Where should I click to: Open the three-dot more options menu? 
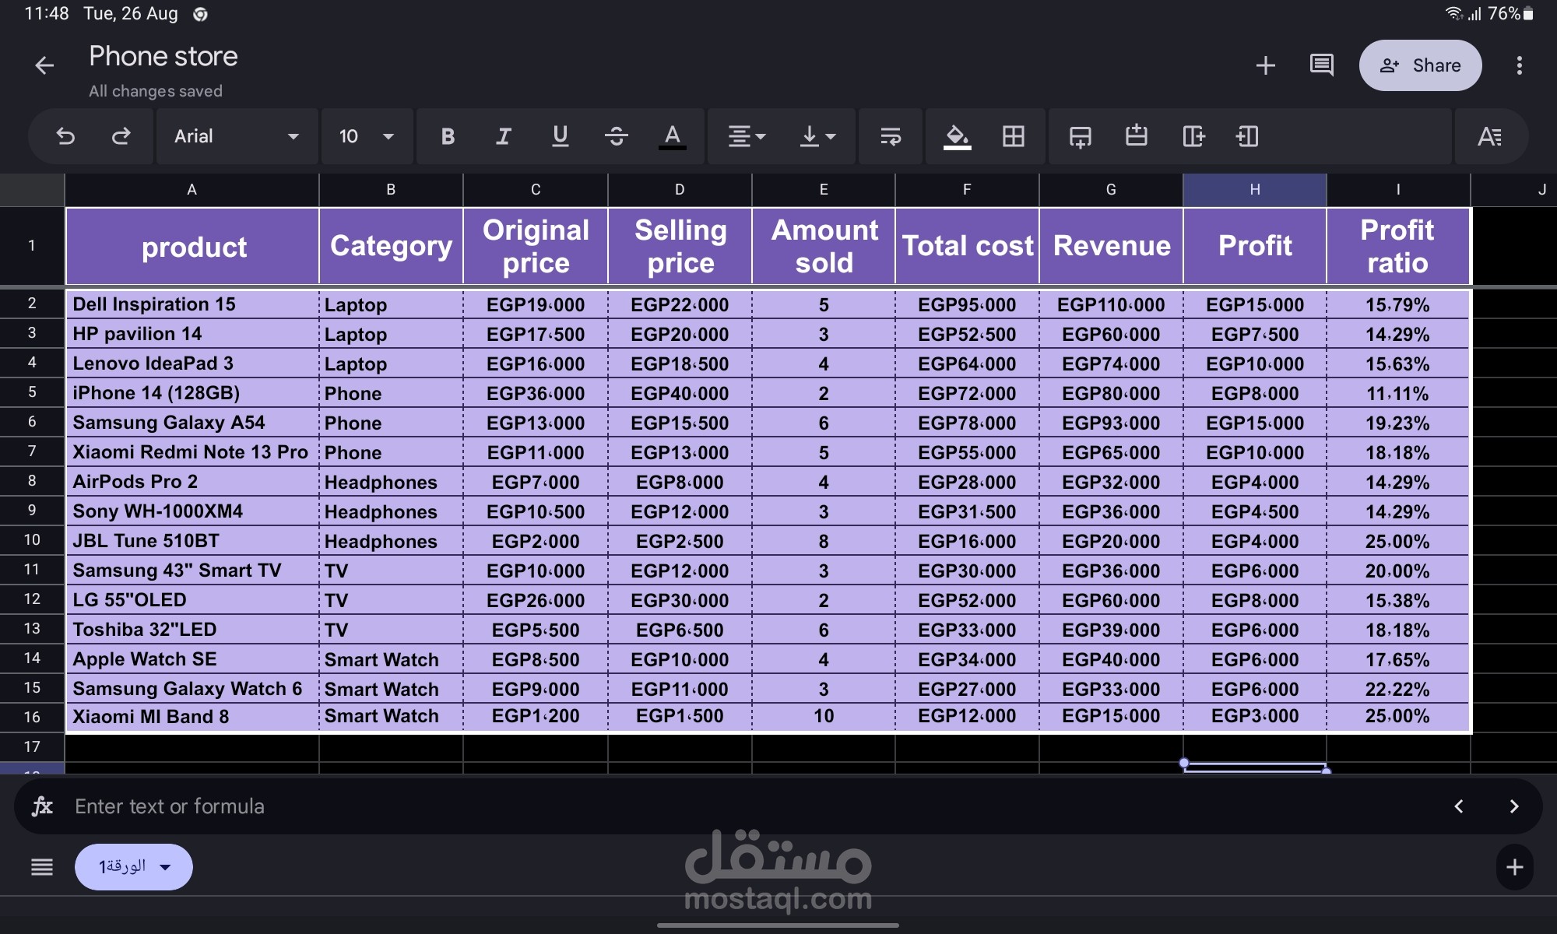[x=1519, y=65]
